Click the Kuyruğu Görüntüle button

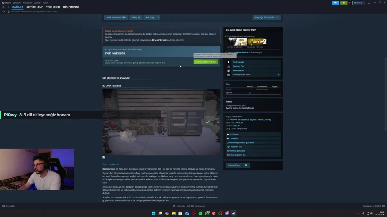pos(267,17)
